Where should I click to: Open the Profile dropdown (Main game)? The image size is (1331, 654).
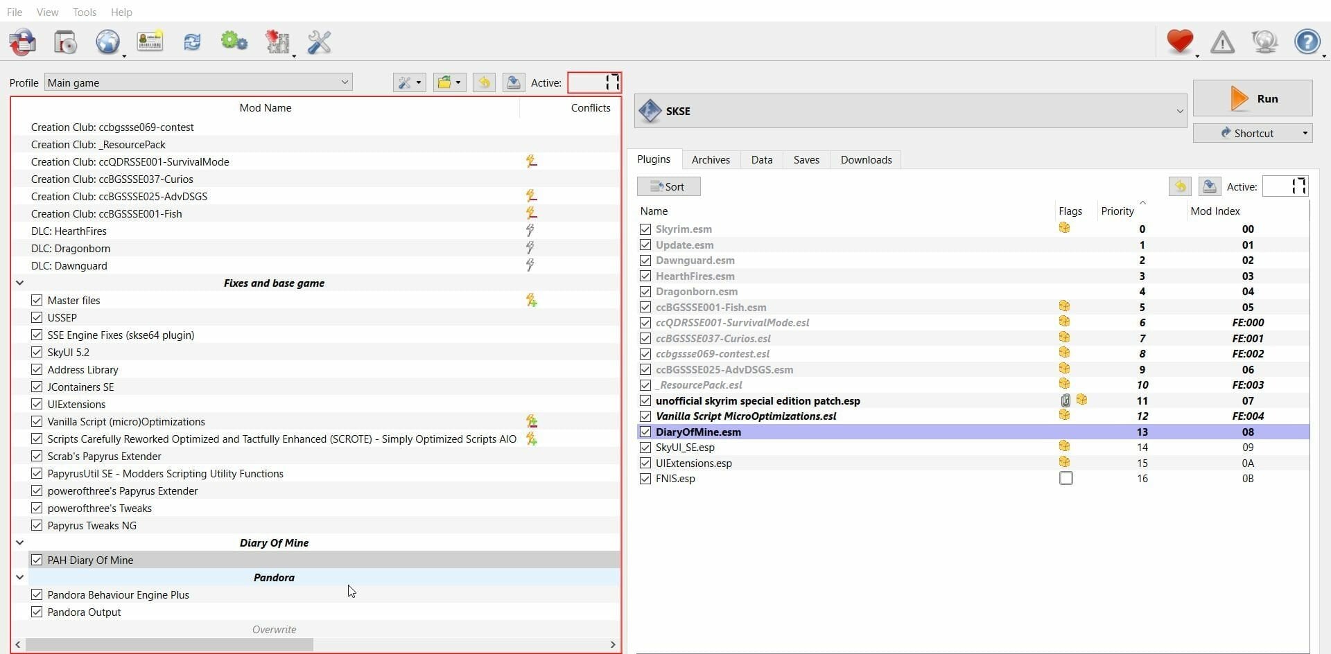coord(198,82)
